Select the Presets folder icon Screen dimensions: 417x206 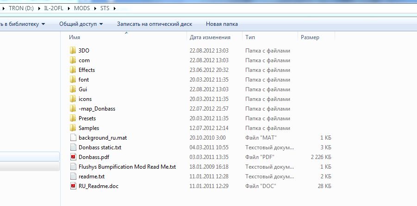click(x=73, y=118)
